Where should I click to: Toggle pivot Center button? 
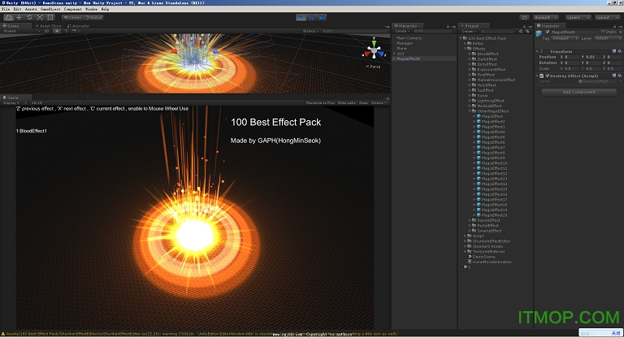(72, 18)
